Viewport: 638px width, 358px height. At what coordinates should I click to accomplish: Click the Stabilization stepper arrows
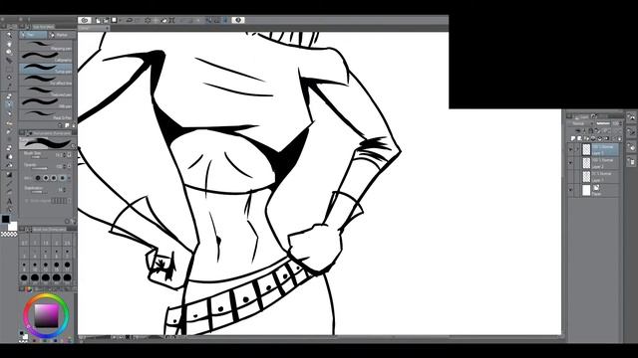[65, 189]
